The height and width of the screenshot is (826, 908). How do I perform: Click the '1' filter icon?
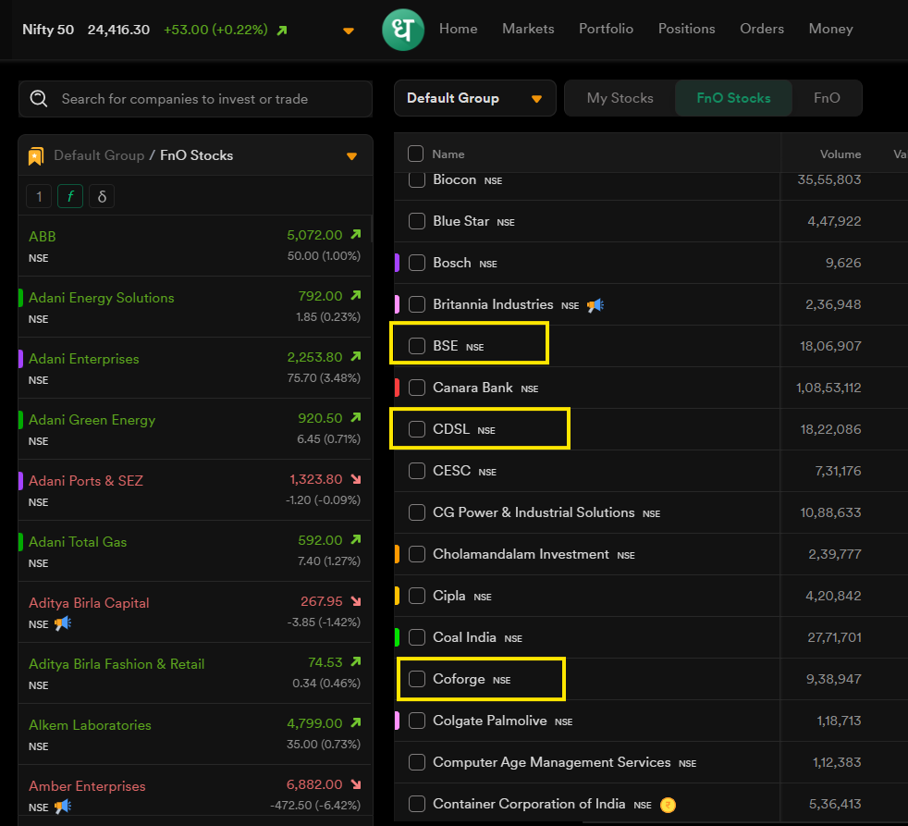pyautogui.click(x=39, y=196)
